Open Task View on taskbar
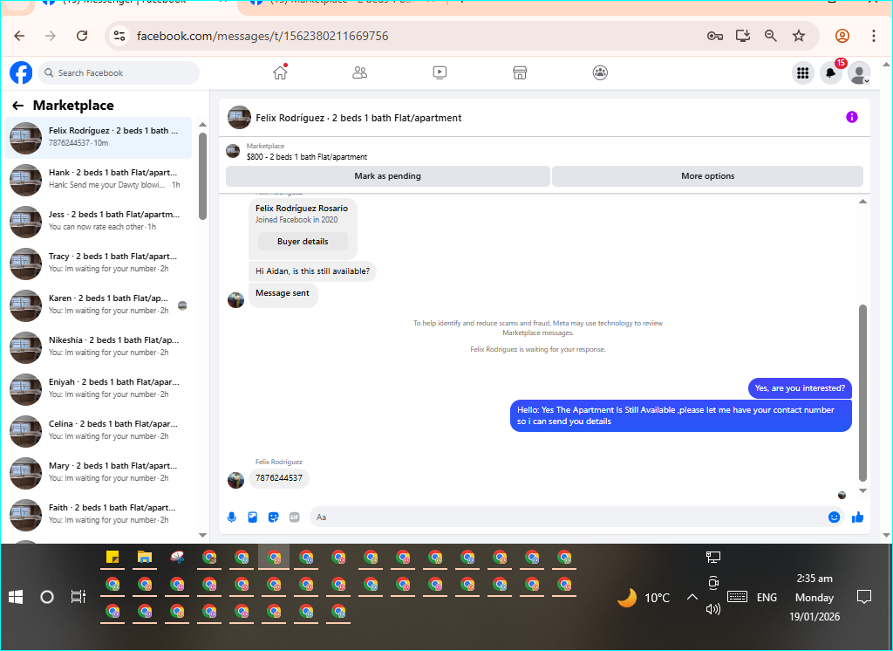The width and height of the screenshot is (893, 651). click(78, 597)
